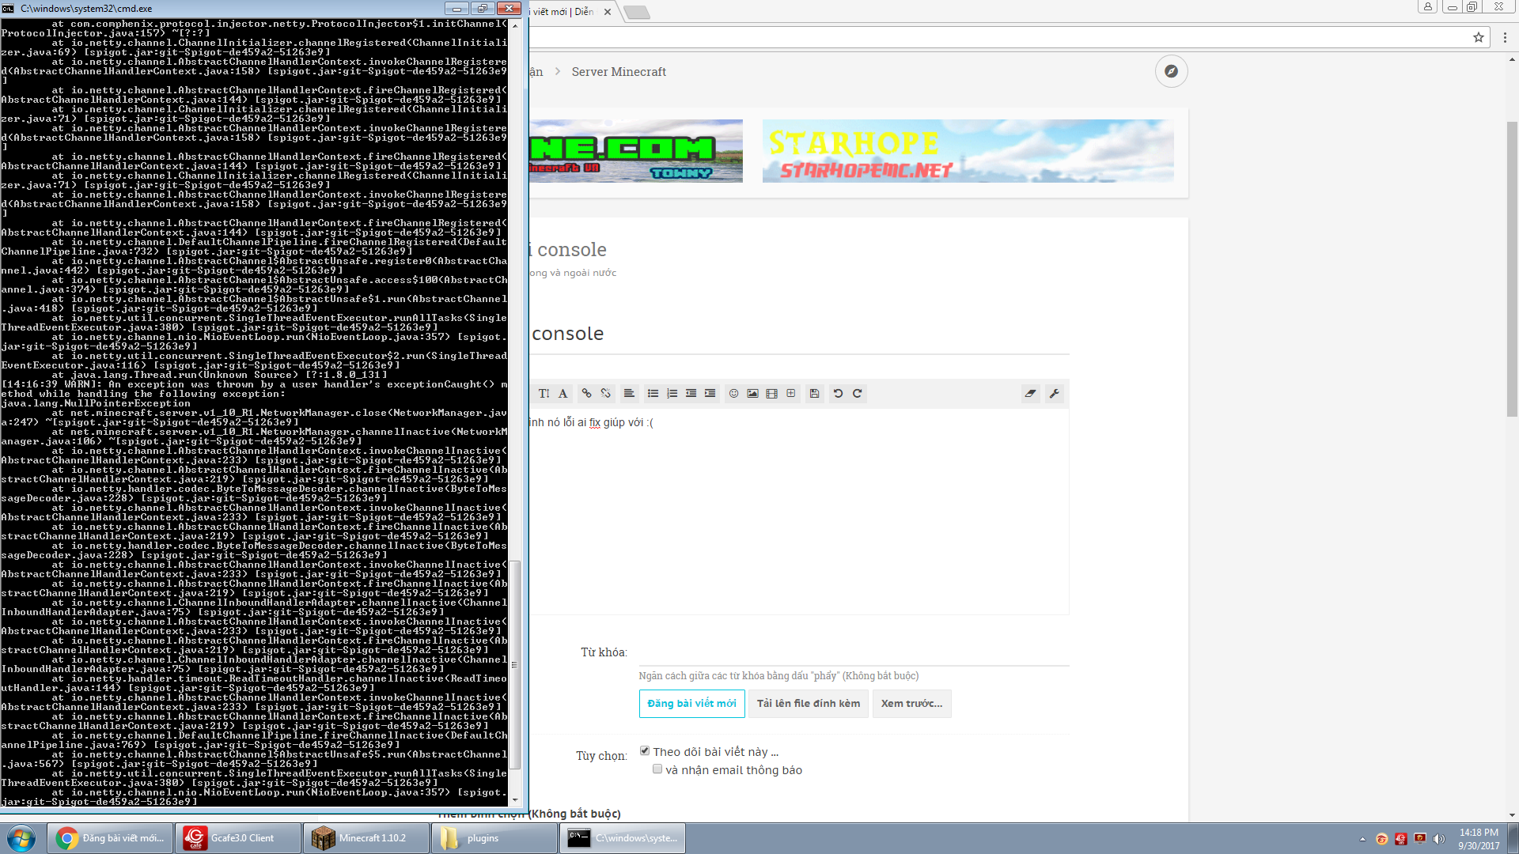1519x854 pixels.
Task: Click the cmd console vertical scrollbar thumb
Action: [515, 664]
